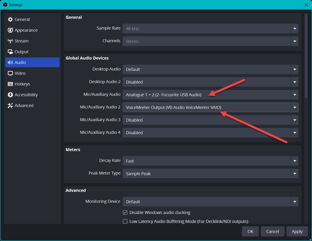
Task: Click the Default value in Desktop Audio field
Action: click(133, 69)
